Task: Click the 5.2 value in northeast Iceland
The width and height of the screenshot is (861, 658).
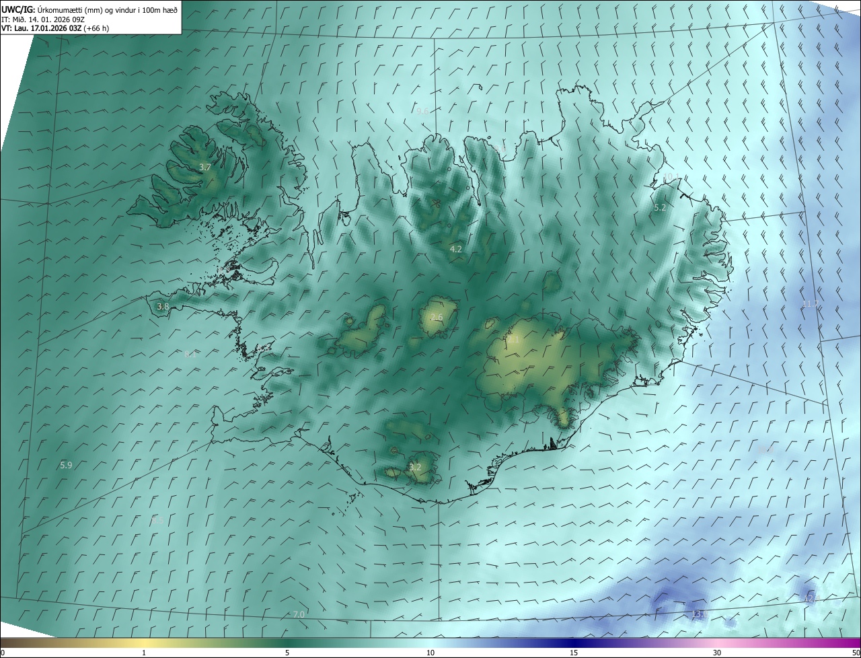Action: [x=660, y=208]
